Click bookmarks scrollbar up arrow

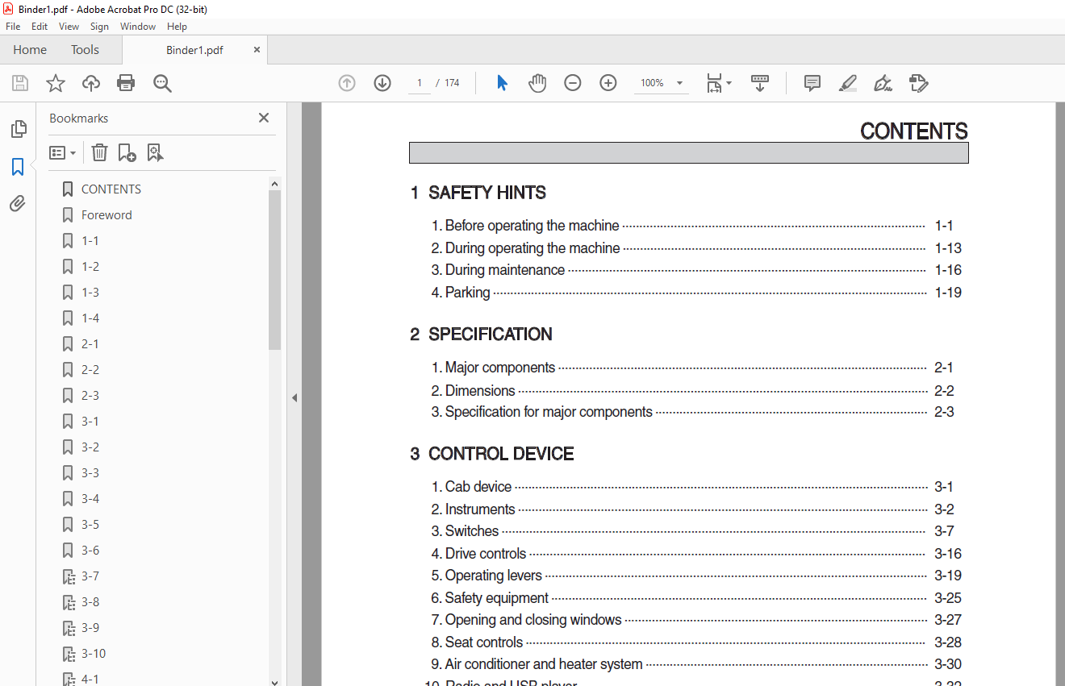[x=274, y=183]
